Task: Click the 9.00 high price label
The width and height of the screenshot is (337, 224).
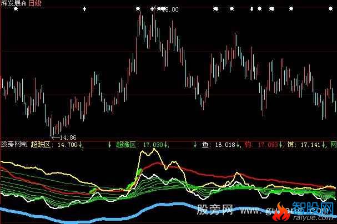Action: [x=172, y=9]
